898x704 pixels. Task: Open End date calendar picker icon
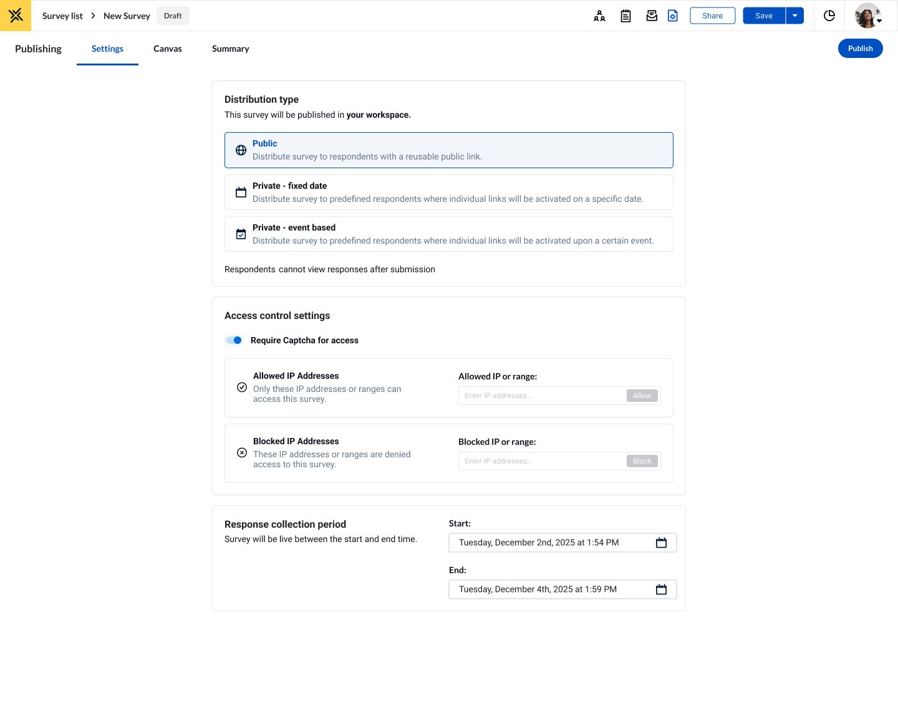661,589
